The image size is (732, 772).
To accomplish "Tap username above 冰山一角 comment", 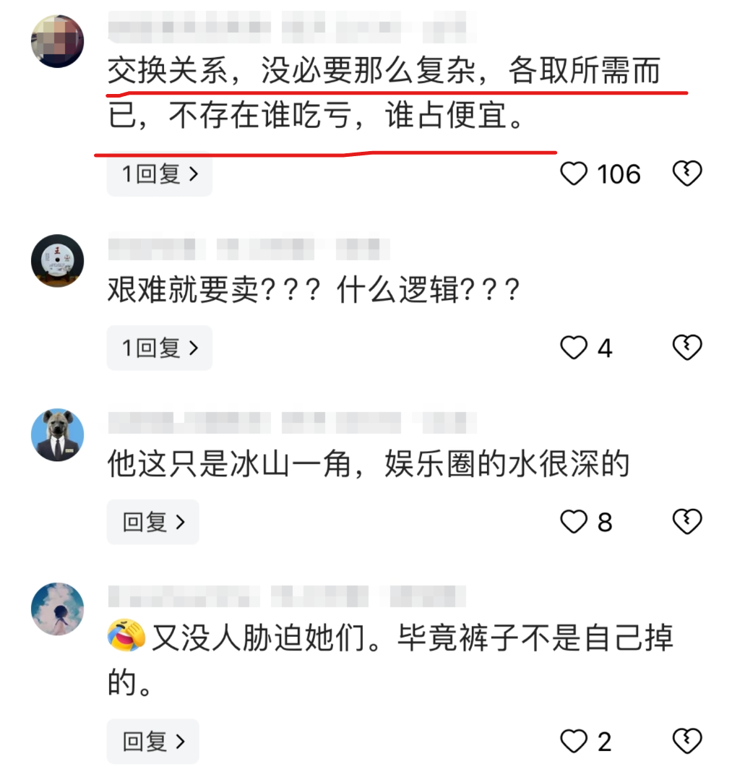I will [293, 423].
